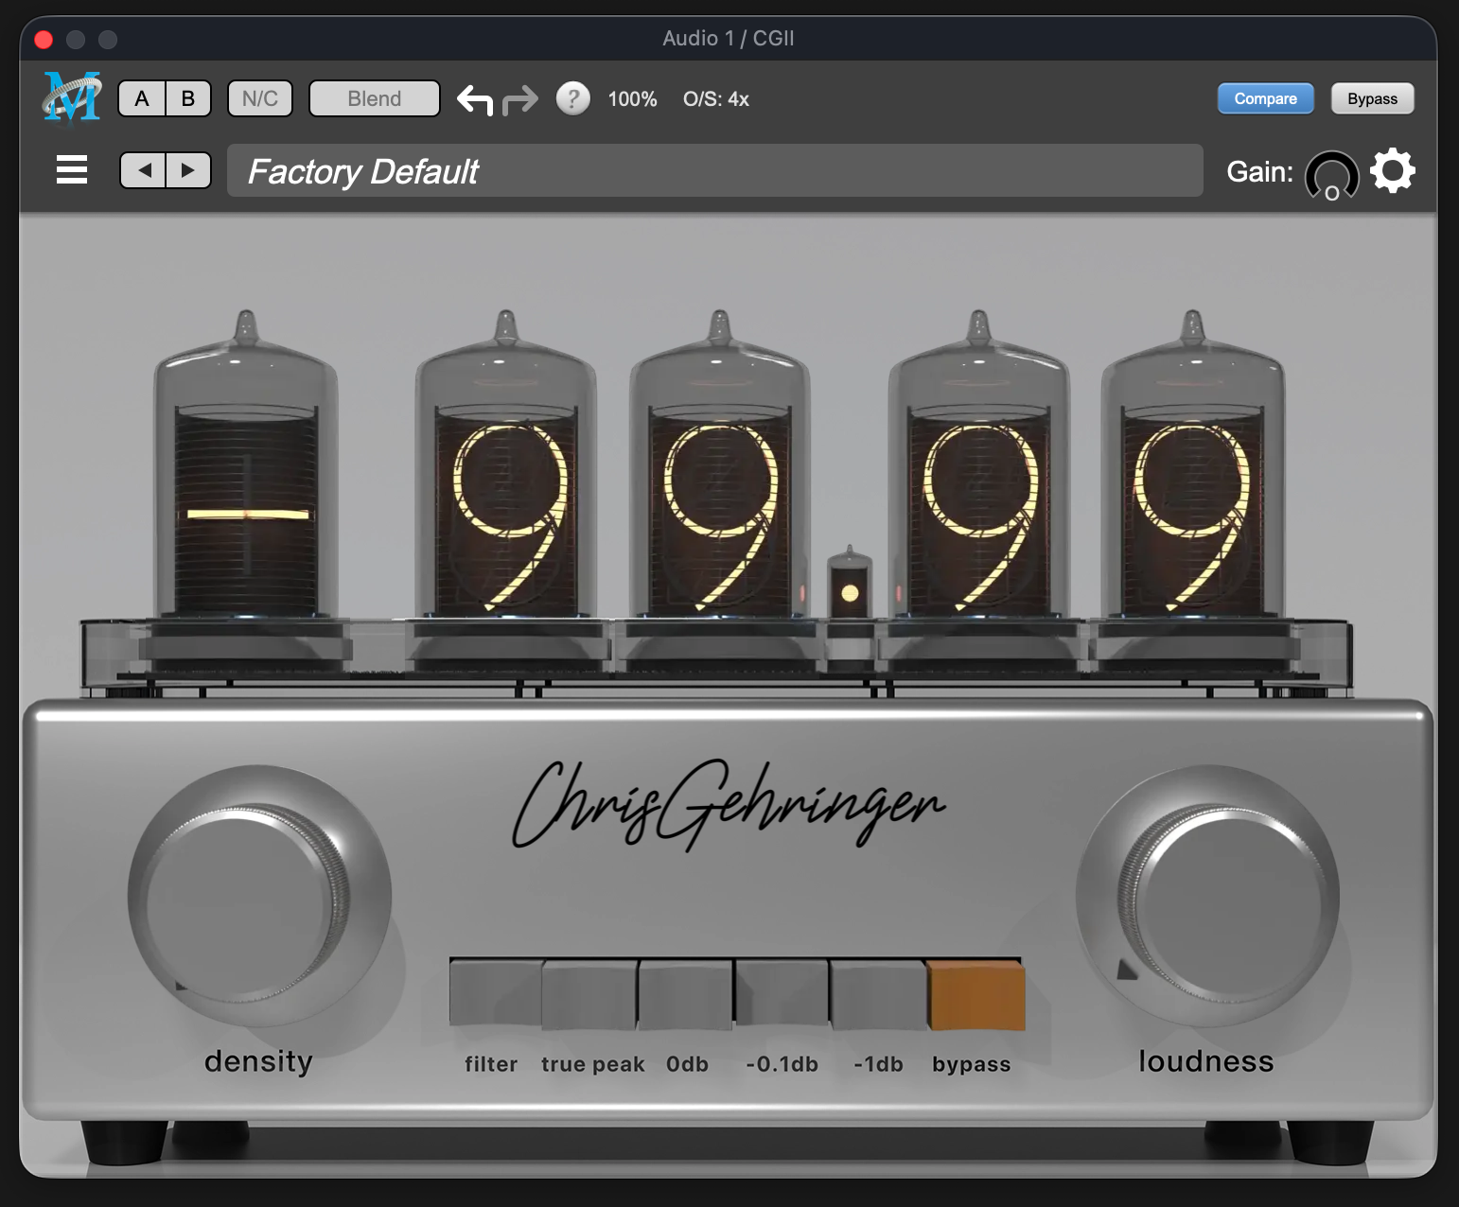Toggle the orange bypass switch
This screenshot has height=1207, width=1459.
(x=976, y=995)
